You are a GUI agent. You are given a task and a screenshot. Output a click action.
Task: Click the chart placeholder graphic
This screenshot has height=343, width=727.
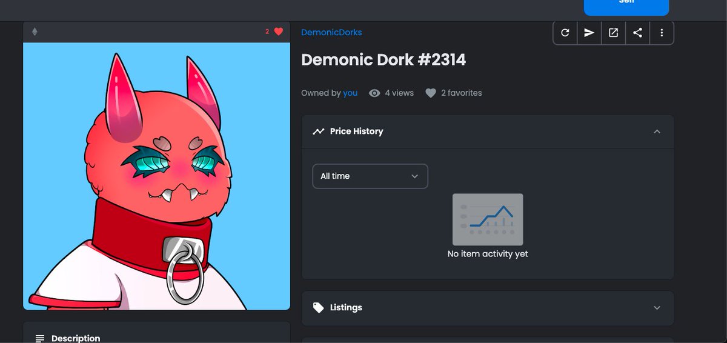[488, 219]
